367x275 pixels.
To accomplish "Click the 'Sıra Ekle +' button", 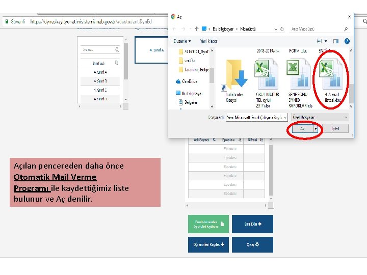I will [252, 224].
